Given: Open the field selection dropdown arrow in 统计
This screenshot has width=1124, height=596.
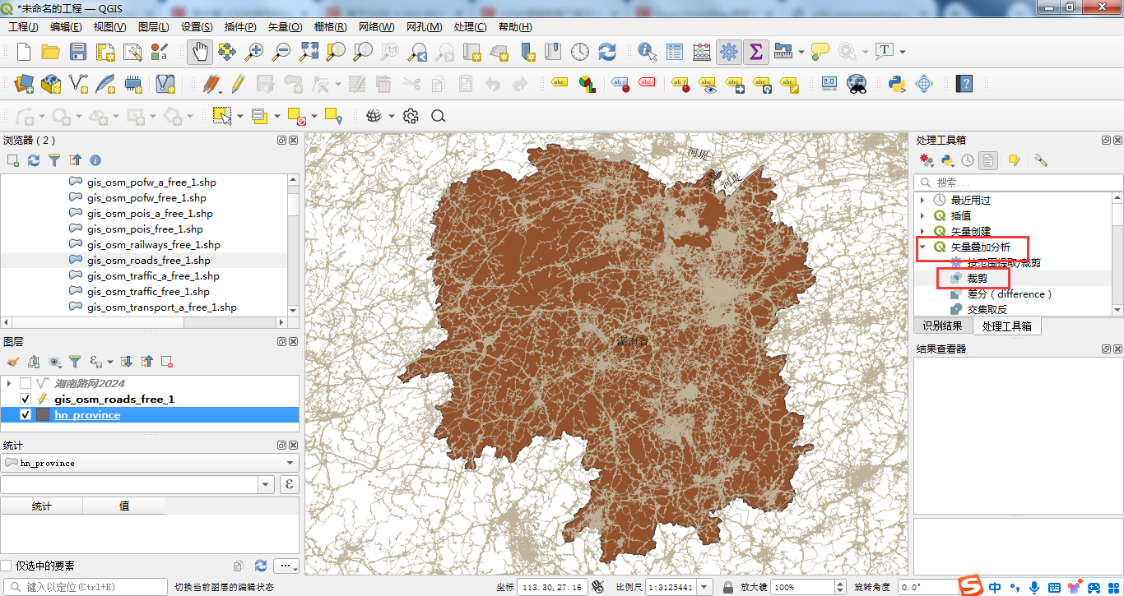Looking at the screenshot, I should [x=266, y=485].
